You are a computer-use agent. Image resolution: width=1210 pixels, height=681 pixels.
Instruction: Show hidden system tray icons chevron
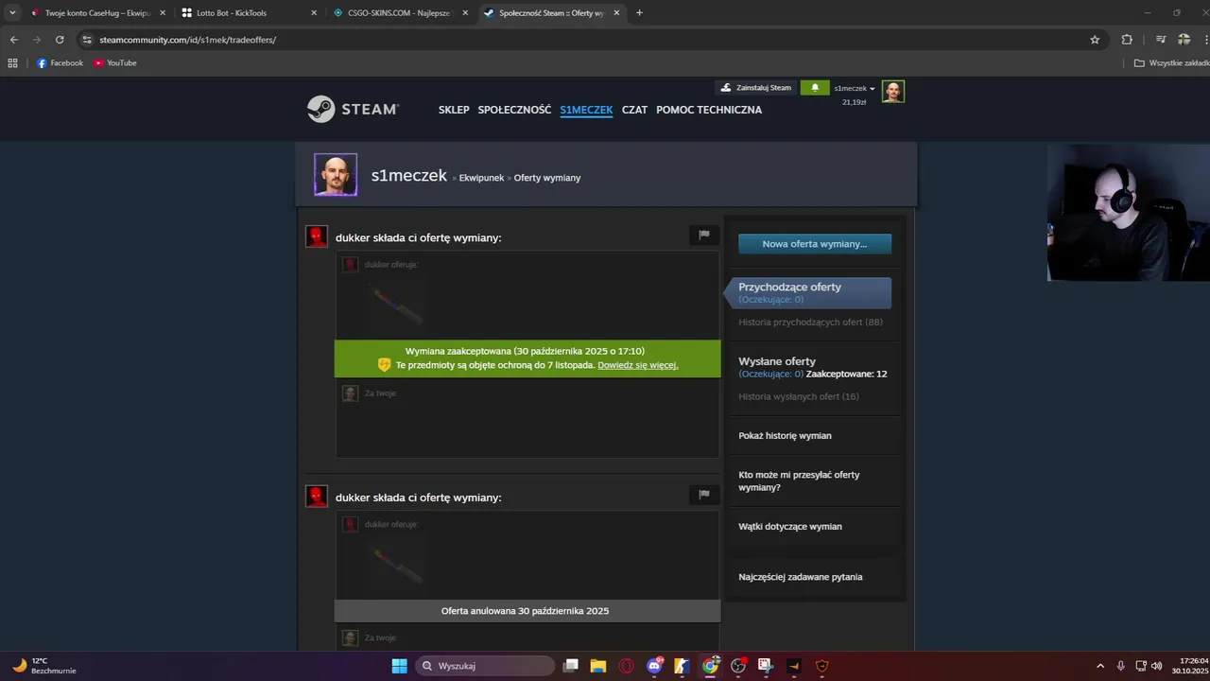coord(1099,666)
